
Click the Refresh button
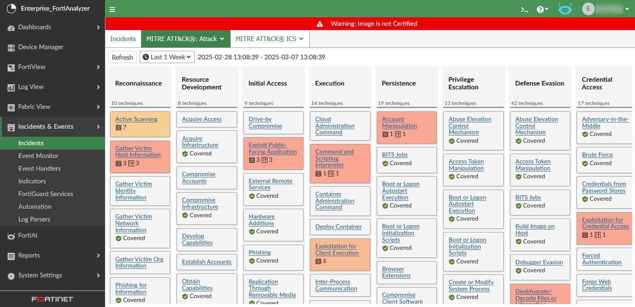coord(122,57)
